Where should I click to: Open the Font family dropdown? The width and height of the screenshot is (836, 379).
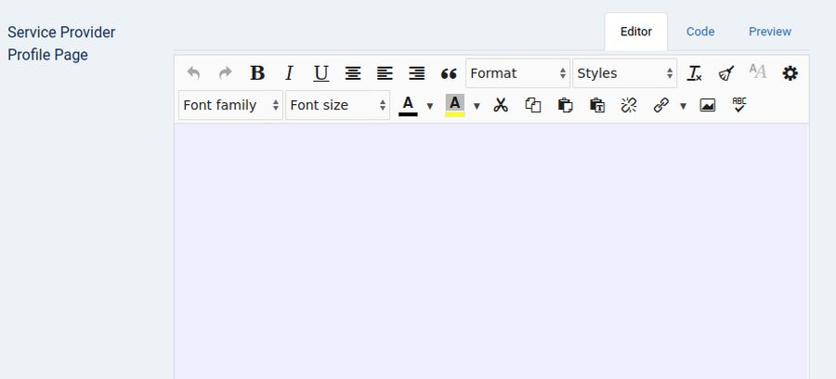tap(230, 105)
